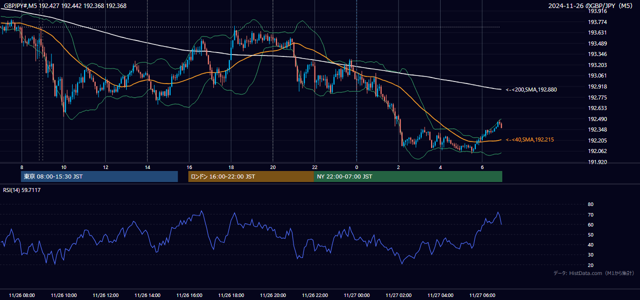Click the Tokyo session bar 08:00-15:30 JST
Viewport: 640px width, 300px height.
tap(99, 176)
